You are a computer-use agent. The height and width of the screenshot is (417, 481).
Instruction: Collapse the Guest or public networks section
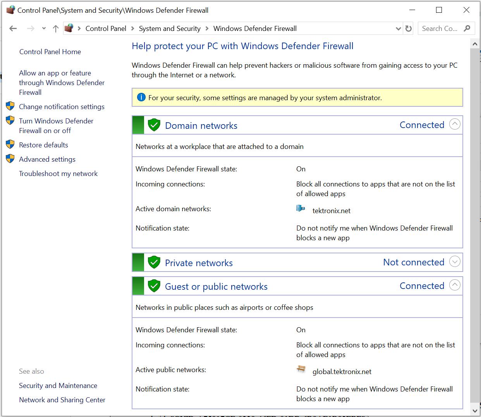(455, 285)
